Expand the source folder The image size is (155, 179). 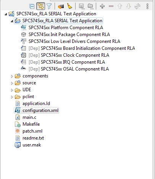(12, 83)
